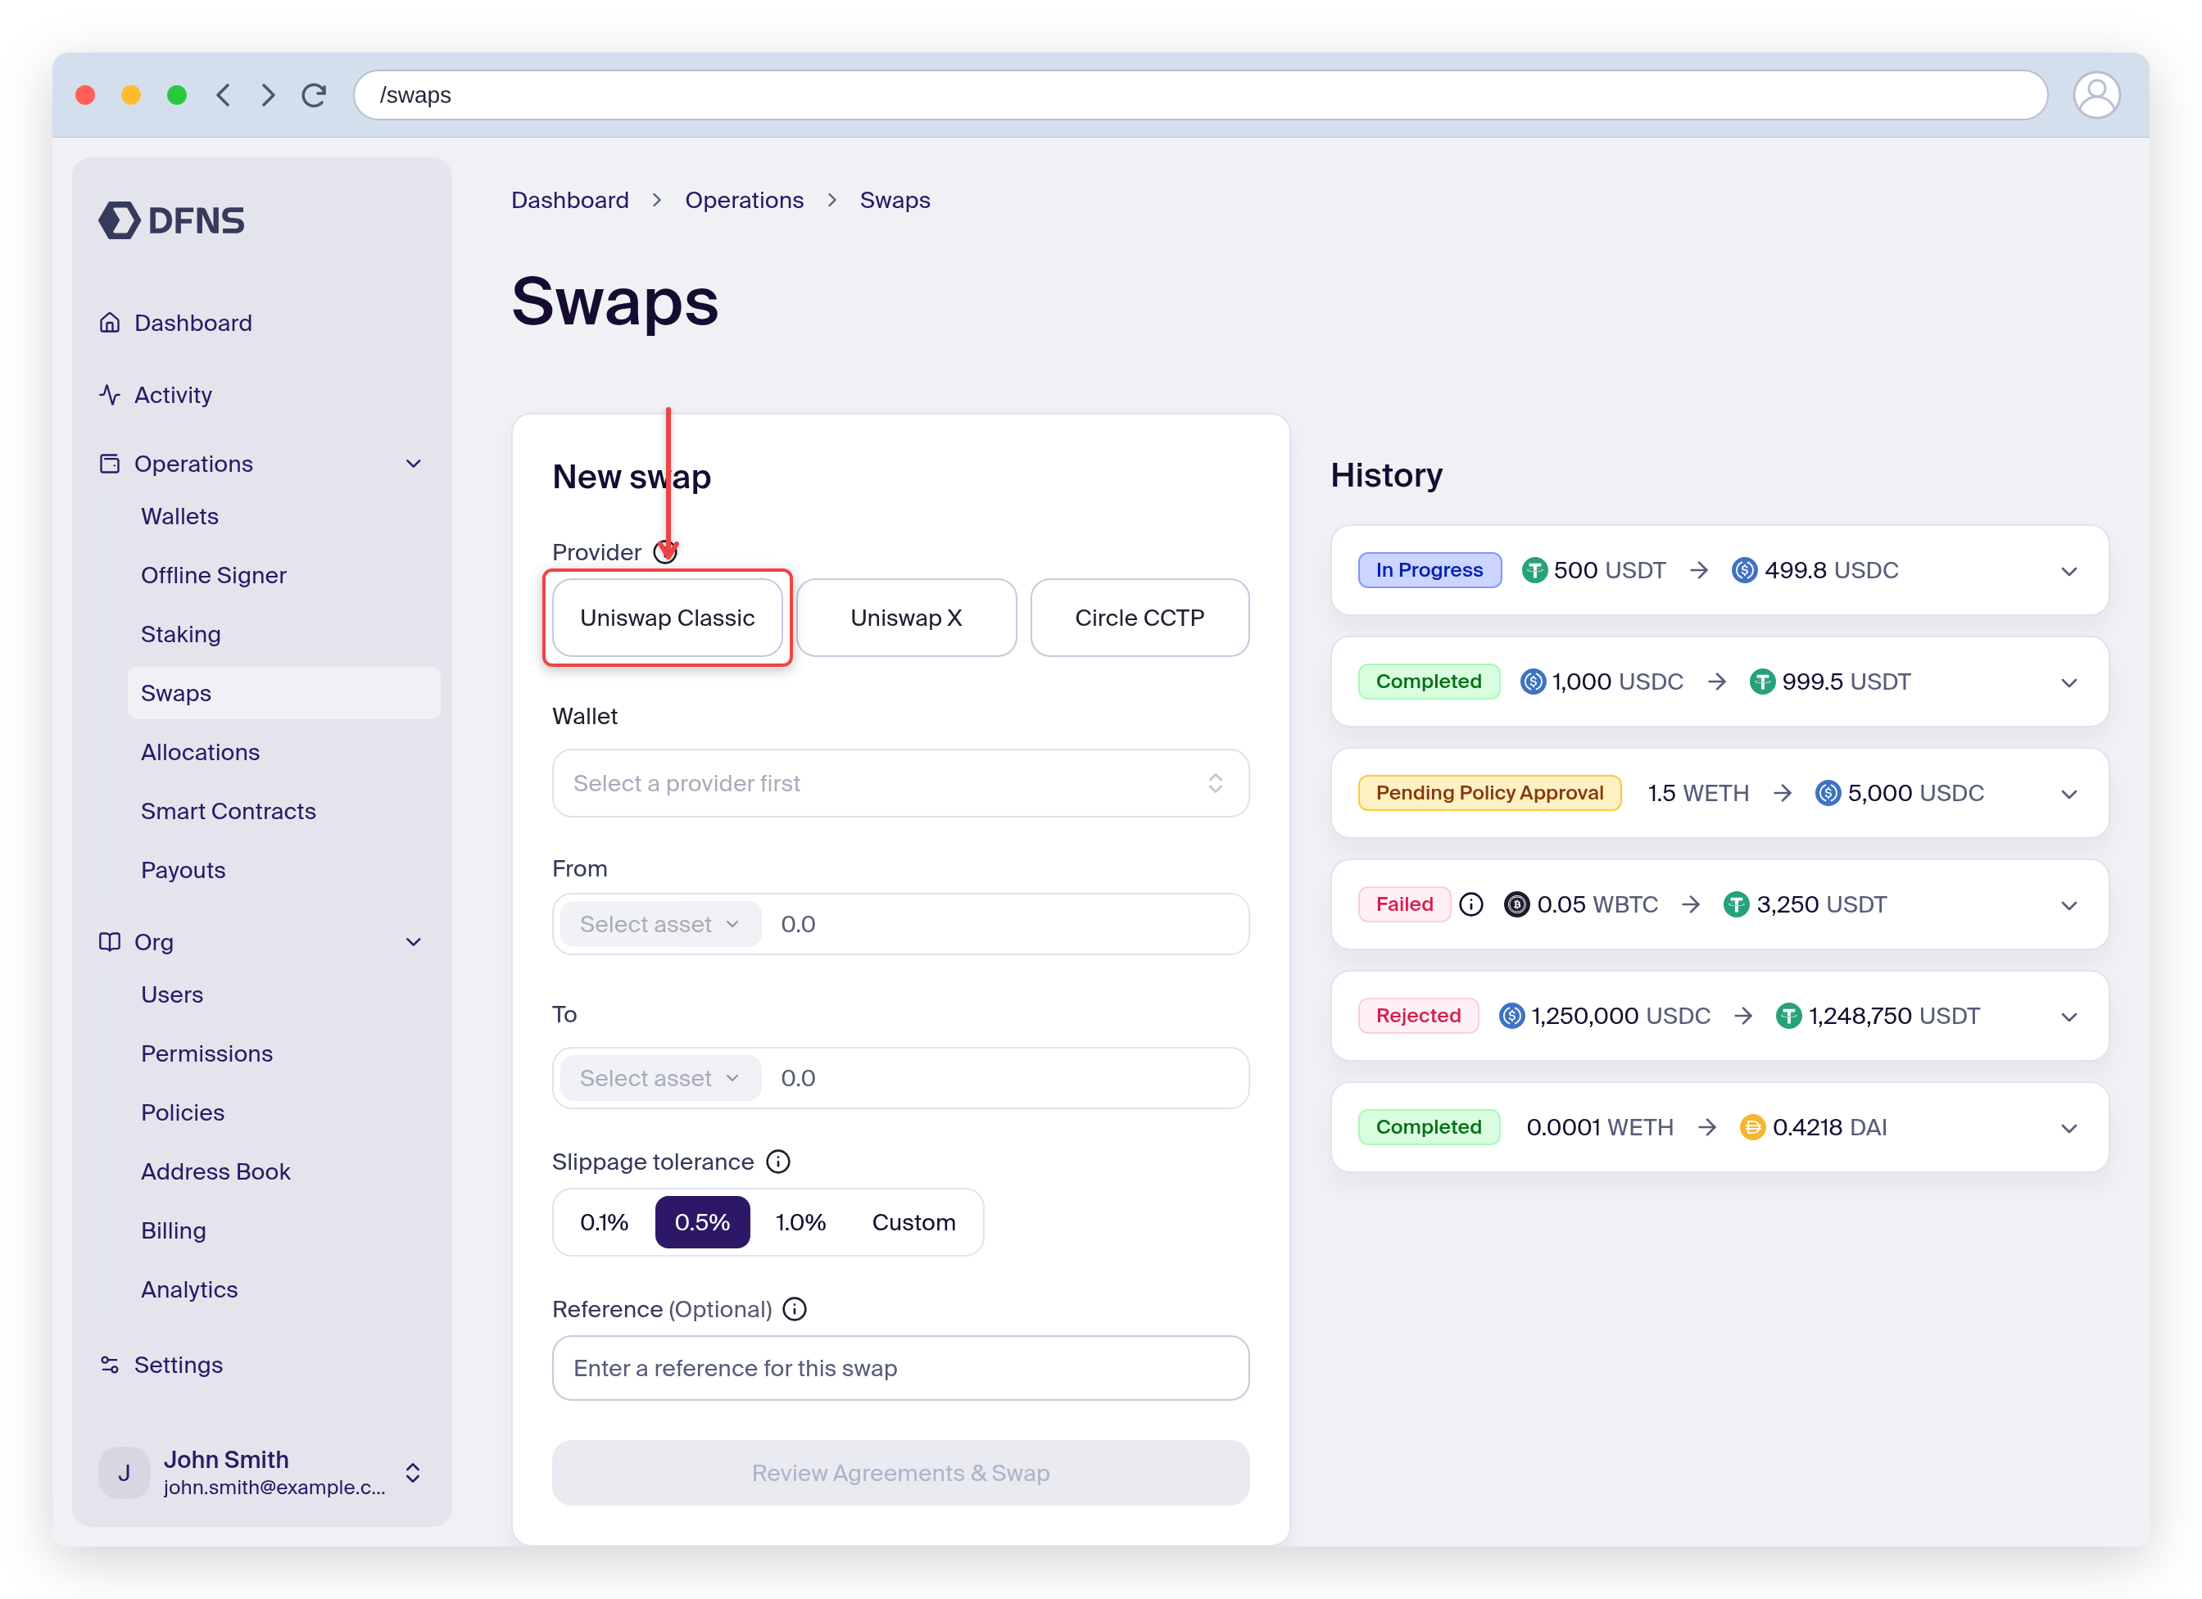
Task: Open John Smith account switcher
Action: pyautogui.click(x=261, y=1472)
